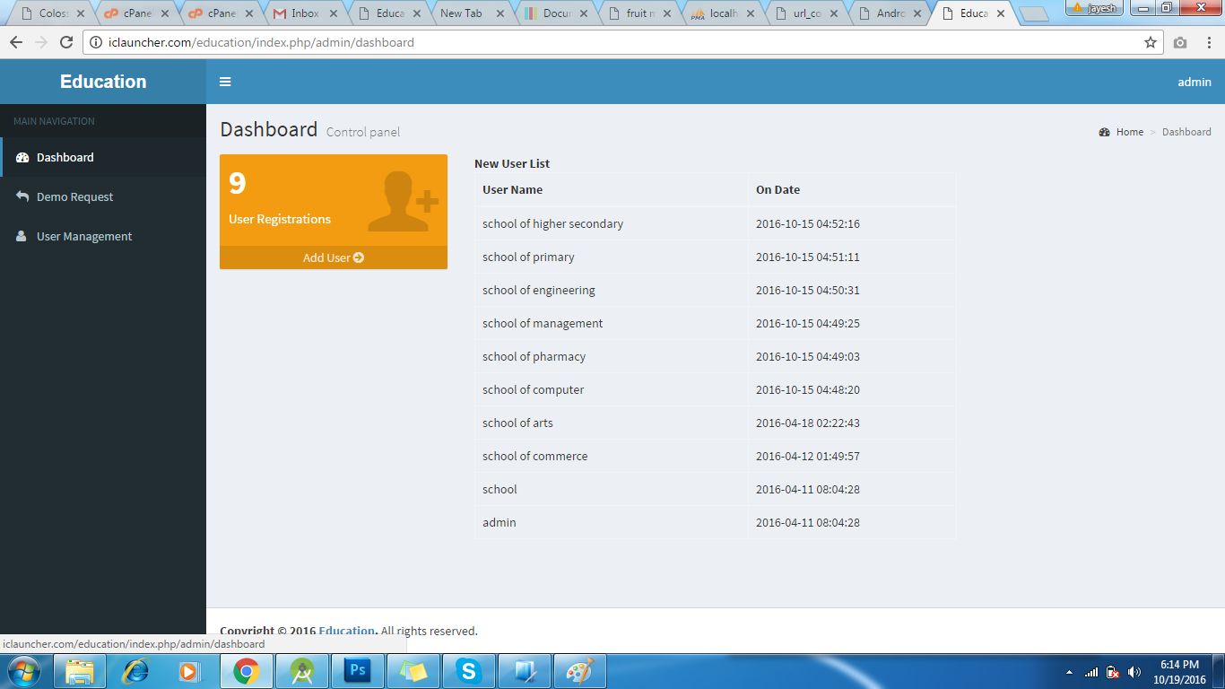This screenshot has height=689, width=1225.
Task: Click the volume speaker tray icon
Action: pos(1134,672)
